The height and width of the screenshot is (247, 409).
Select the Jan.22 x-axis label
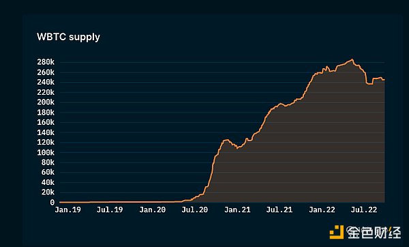322,209
